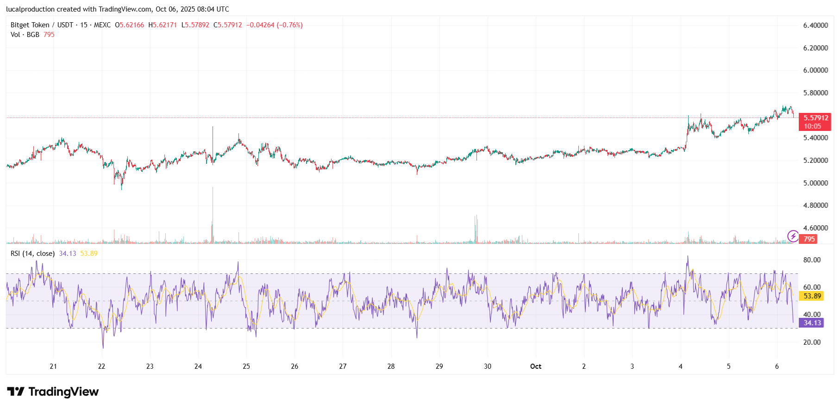Click the chart creation timestamp header text
This screenshot has height=409, width=840.
pyautogui.click(x=118, y=9)
